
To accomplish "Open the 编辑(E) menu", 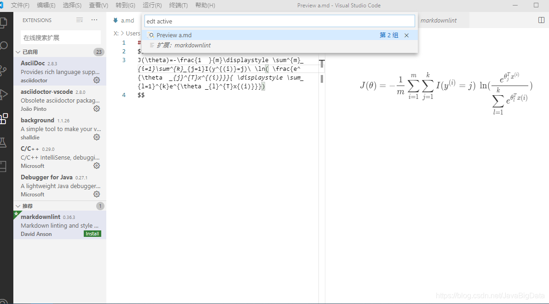I will (x=46, y=5).
